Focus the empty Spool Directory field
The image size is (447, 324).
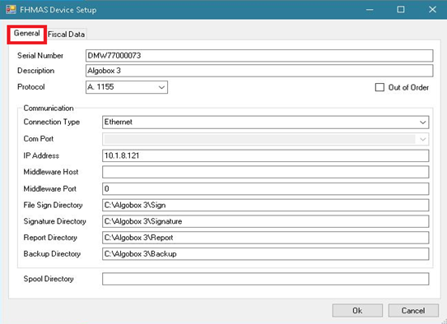(265, 279)
